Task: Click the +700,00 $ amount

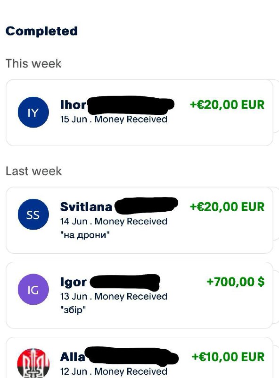Action: point(236,282)
